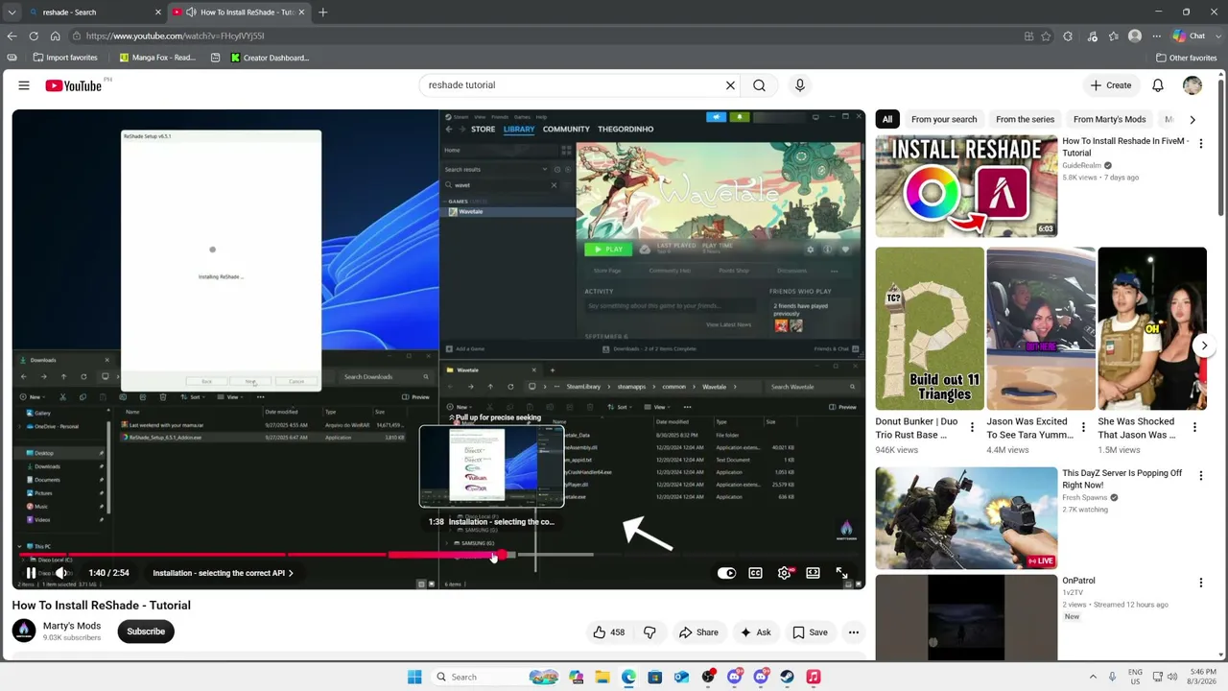Select the 'From your search' chip
1228x691 pixels.
[x=944, y=120]
